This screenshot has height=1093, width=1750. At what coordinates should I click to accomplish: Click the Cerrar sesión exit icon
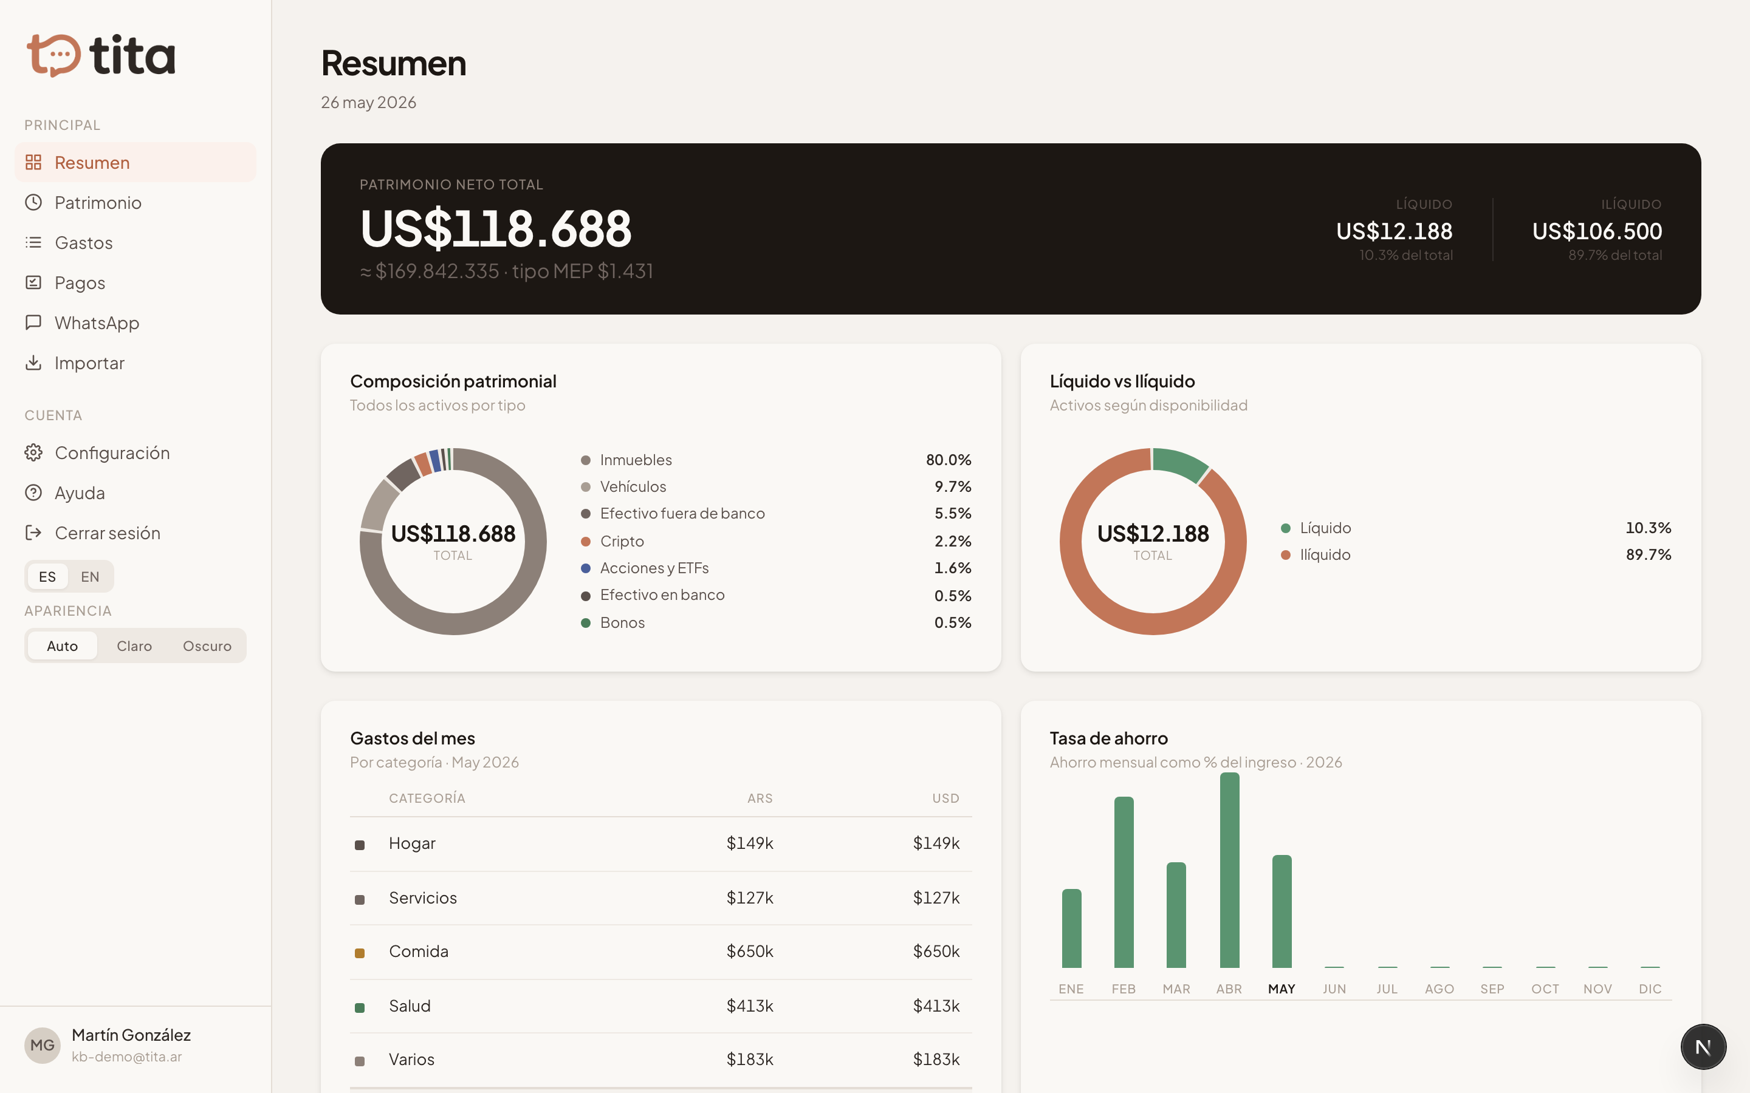click(33, 533)
